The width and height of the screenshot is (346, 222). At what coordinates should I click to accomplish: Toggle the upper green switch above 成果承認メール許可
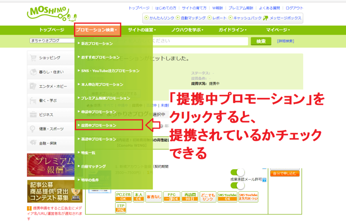point(238,172)
